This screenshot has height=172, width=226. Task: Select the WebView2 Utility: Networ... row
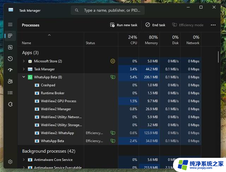109,117
